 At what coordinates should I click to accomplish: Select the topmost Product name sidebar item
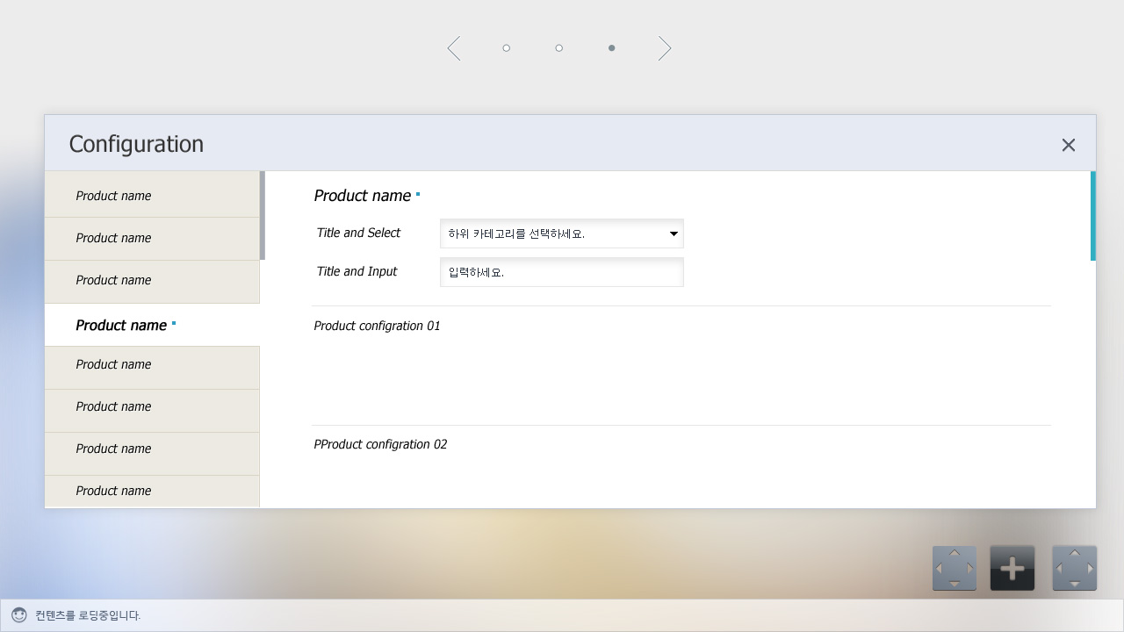(152, 195)
